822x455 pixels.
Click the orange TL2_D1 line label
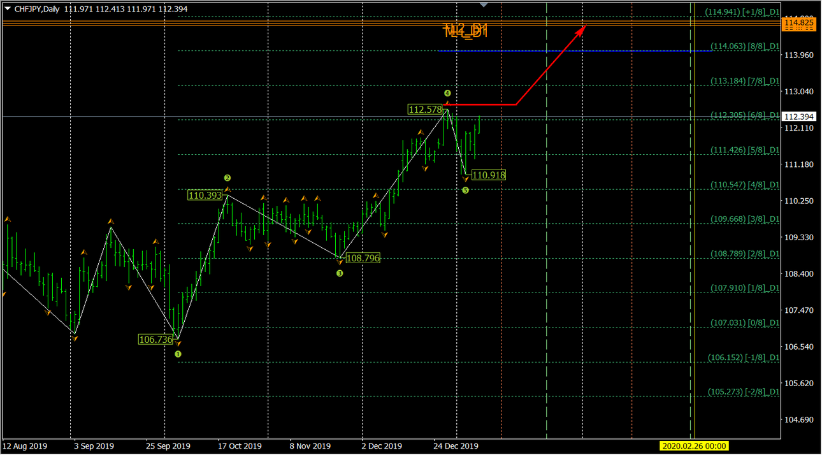pyautogui.click(x=466, y=31)
